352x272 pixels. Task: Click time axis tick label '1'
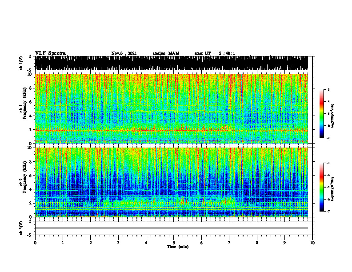coord(63,243)
